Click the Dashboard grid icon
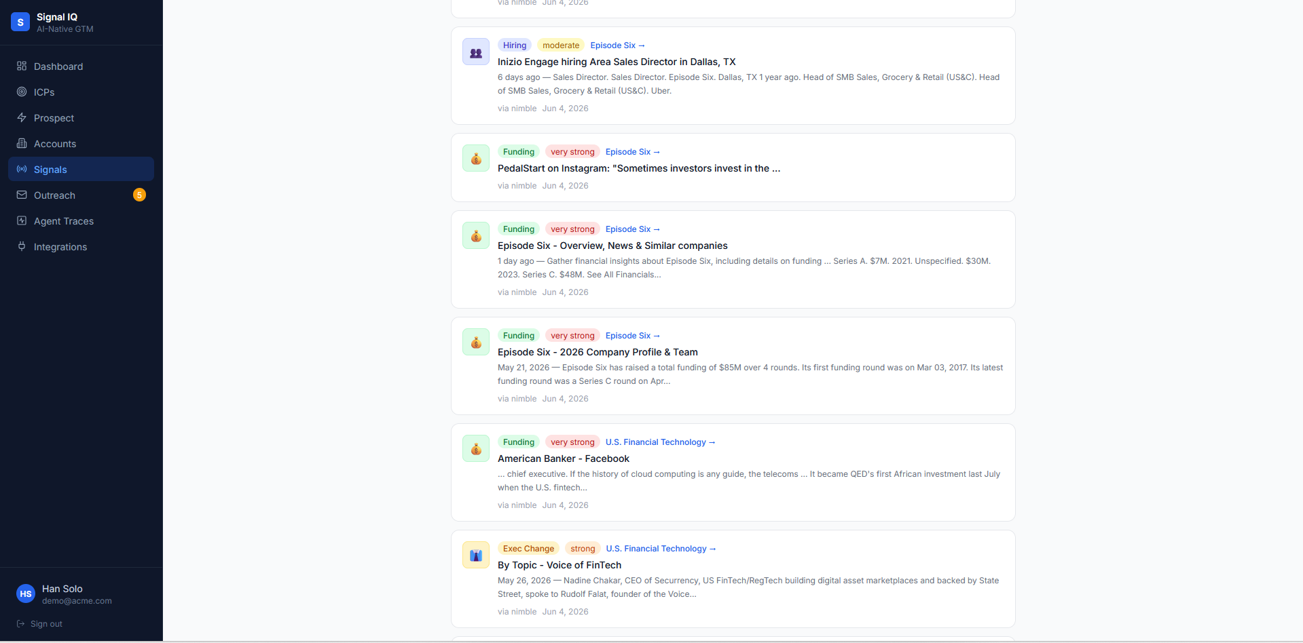Screen dimensions: 1303x643 [22, 66]
